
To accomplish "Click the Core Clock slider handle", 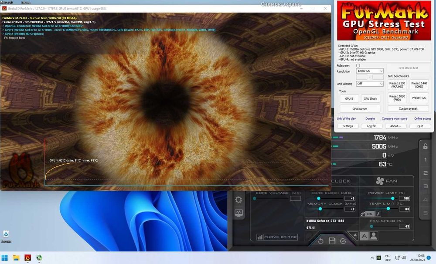I will (319, 198).
